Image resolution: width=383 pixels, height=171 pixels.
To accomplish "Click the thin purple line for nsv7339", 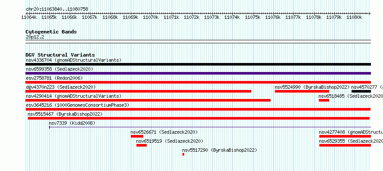I will [x=210, y=127].
